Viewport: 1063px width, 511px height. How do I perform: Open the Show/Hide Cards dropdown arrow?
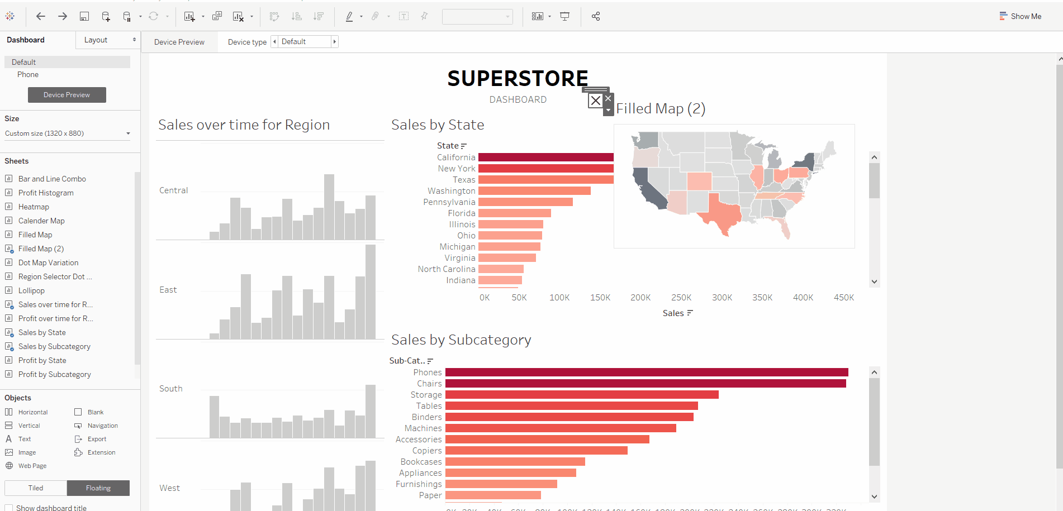[x=550, y=17]
